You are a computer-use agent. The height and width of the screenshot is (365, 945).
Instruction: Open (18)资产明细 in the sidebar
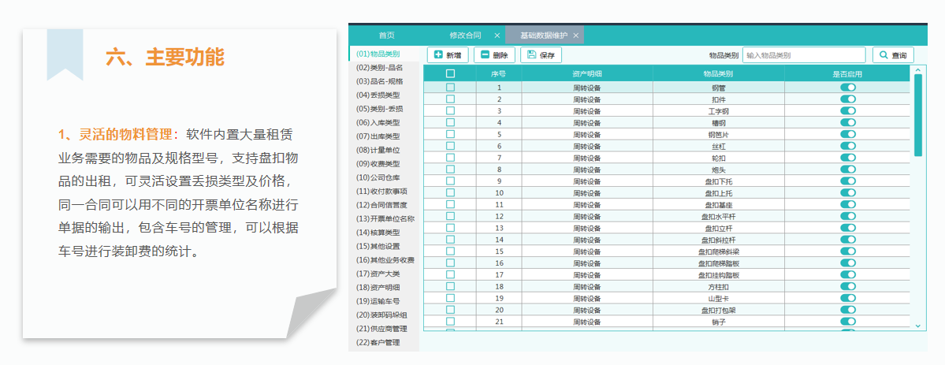click(378, 287)
